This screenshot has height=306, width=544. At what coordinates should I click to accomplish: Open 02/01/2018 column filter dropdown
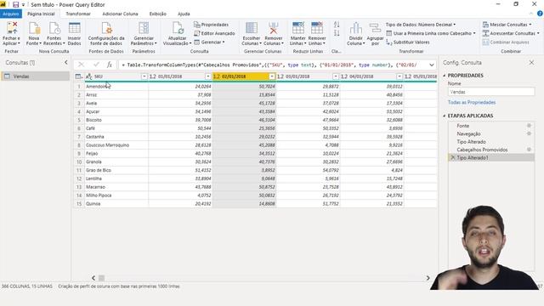(272, 76)
